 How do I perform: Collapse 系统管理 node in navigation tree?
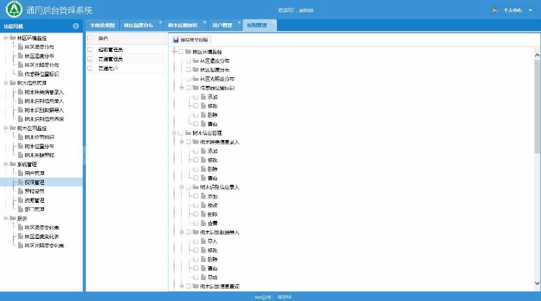(6, 164)
